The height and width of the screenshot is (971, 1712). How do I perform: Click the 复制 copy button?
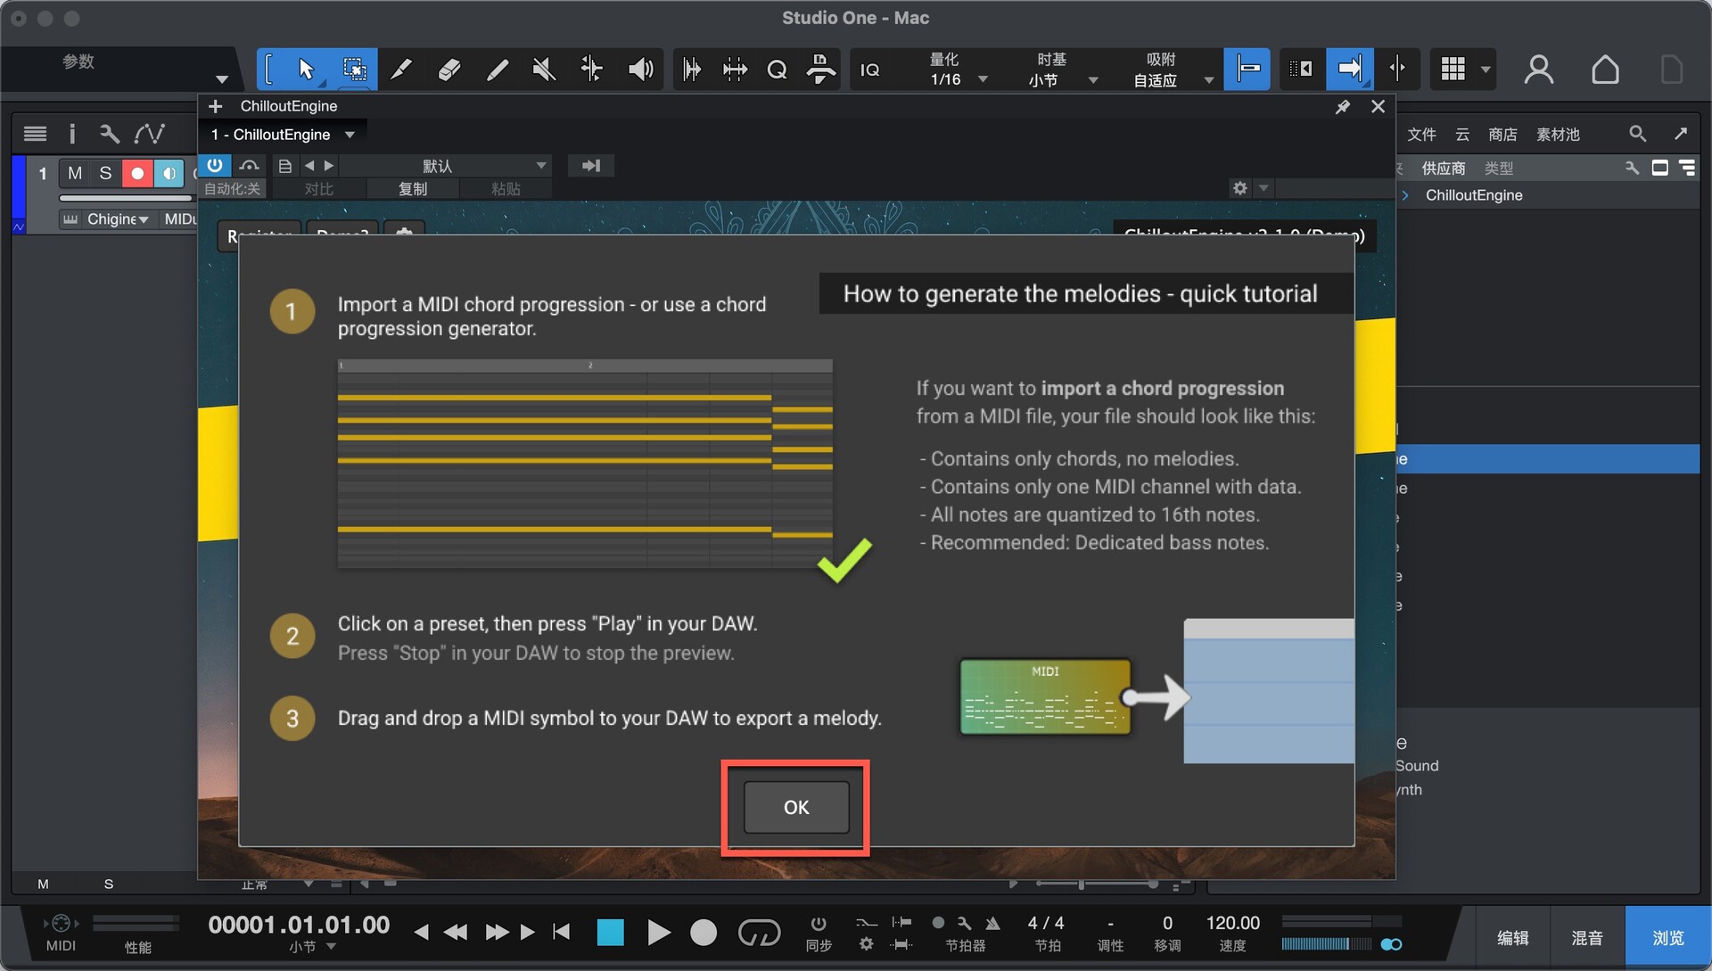413,189
